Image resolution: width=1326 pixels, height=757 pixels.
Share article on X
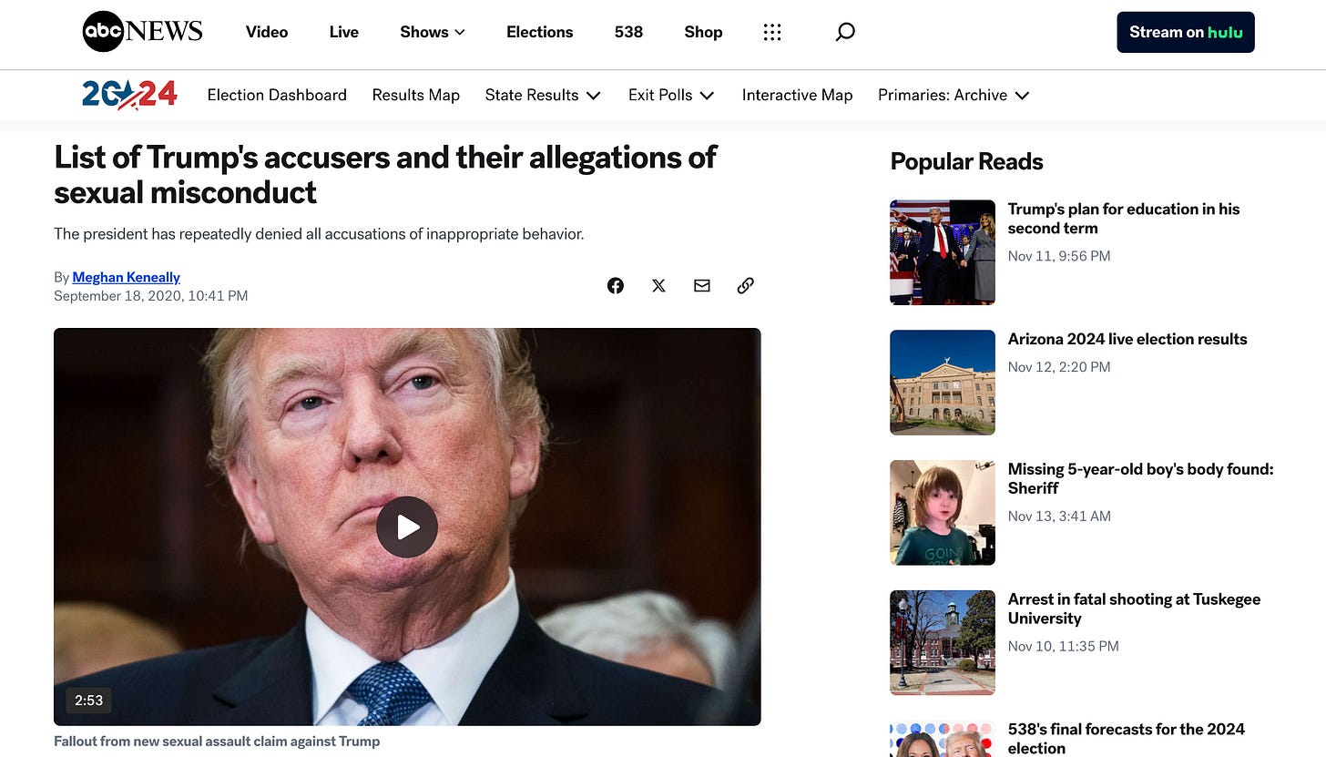pyautogui.click(x=658, y=285)
